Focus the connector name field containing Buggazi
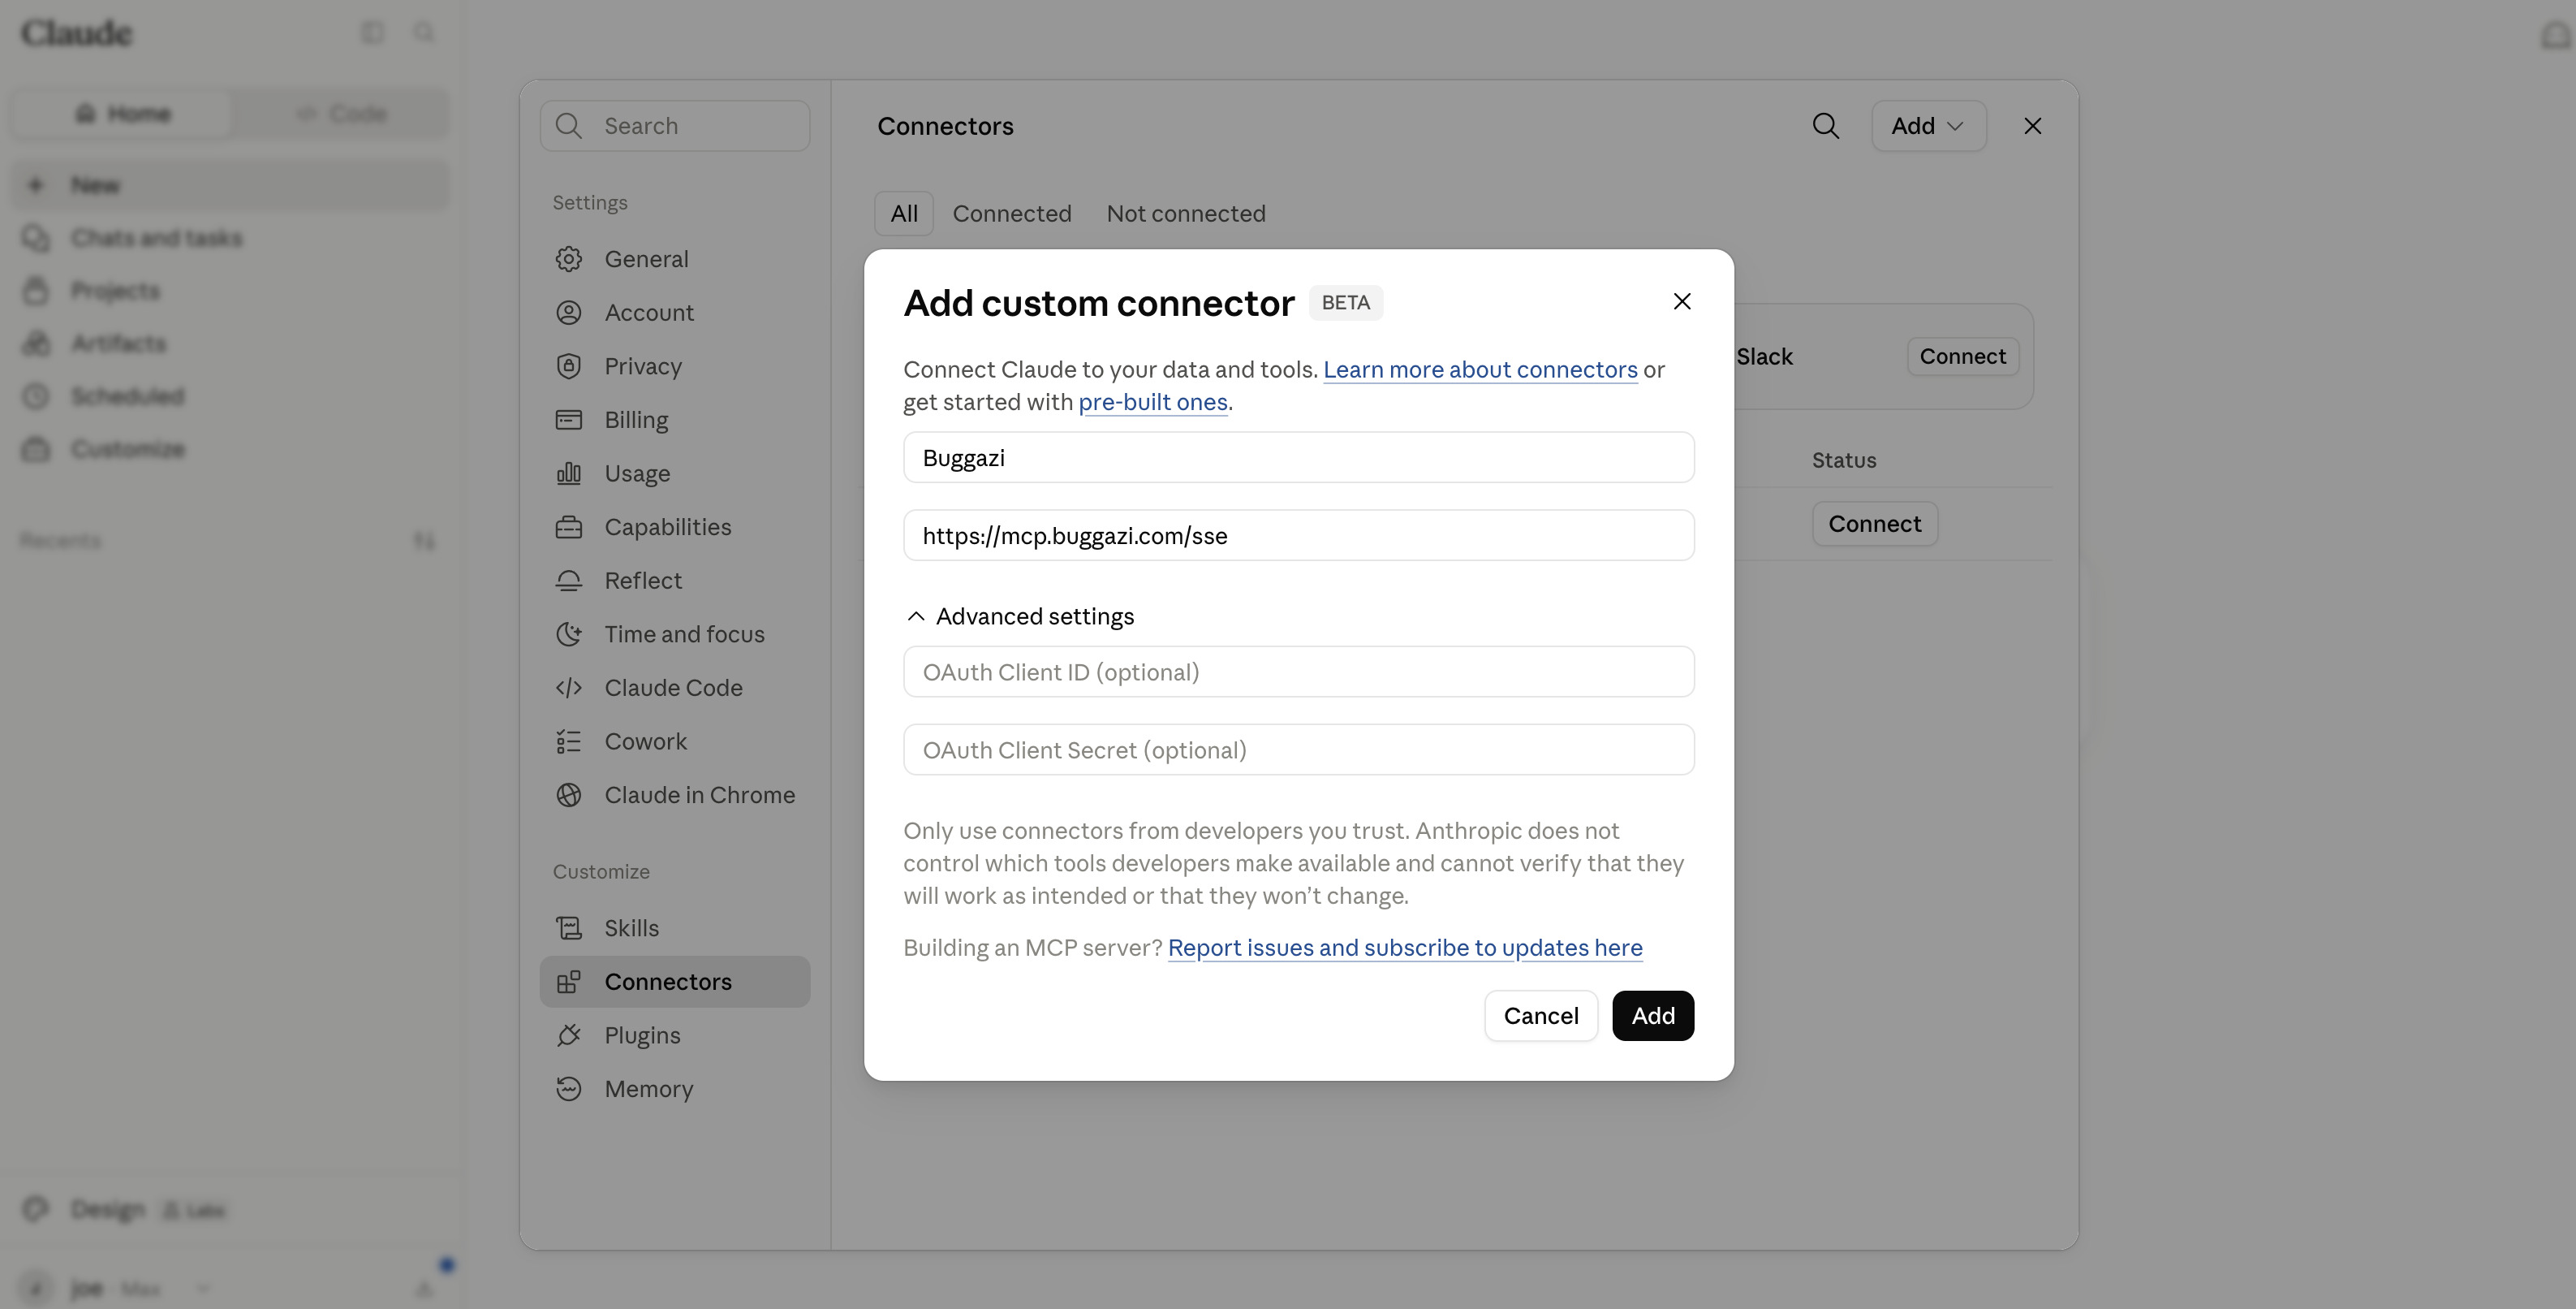 coord(1299,457)
